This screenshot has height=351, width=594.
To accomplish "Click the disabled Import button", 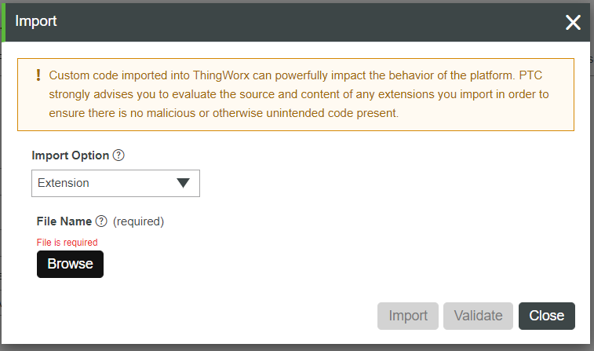I will pyautogui.click(x=408, y=316).
